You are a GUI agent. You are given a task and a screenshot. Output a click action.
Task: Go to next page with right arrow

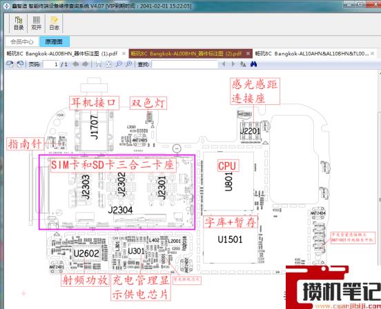pyautogui.click(x=86, y=64)
